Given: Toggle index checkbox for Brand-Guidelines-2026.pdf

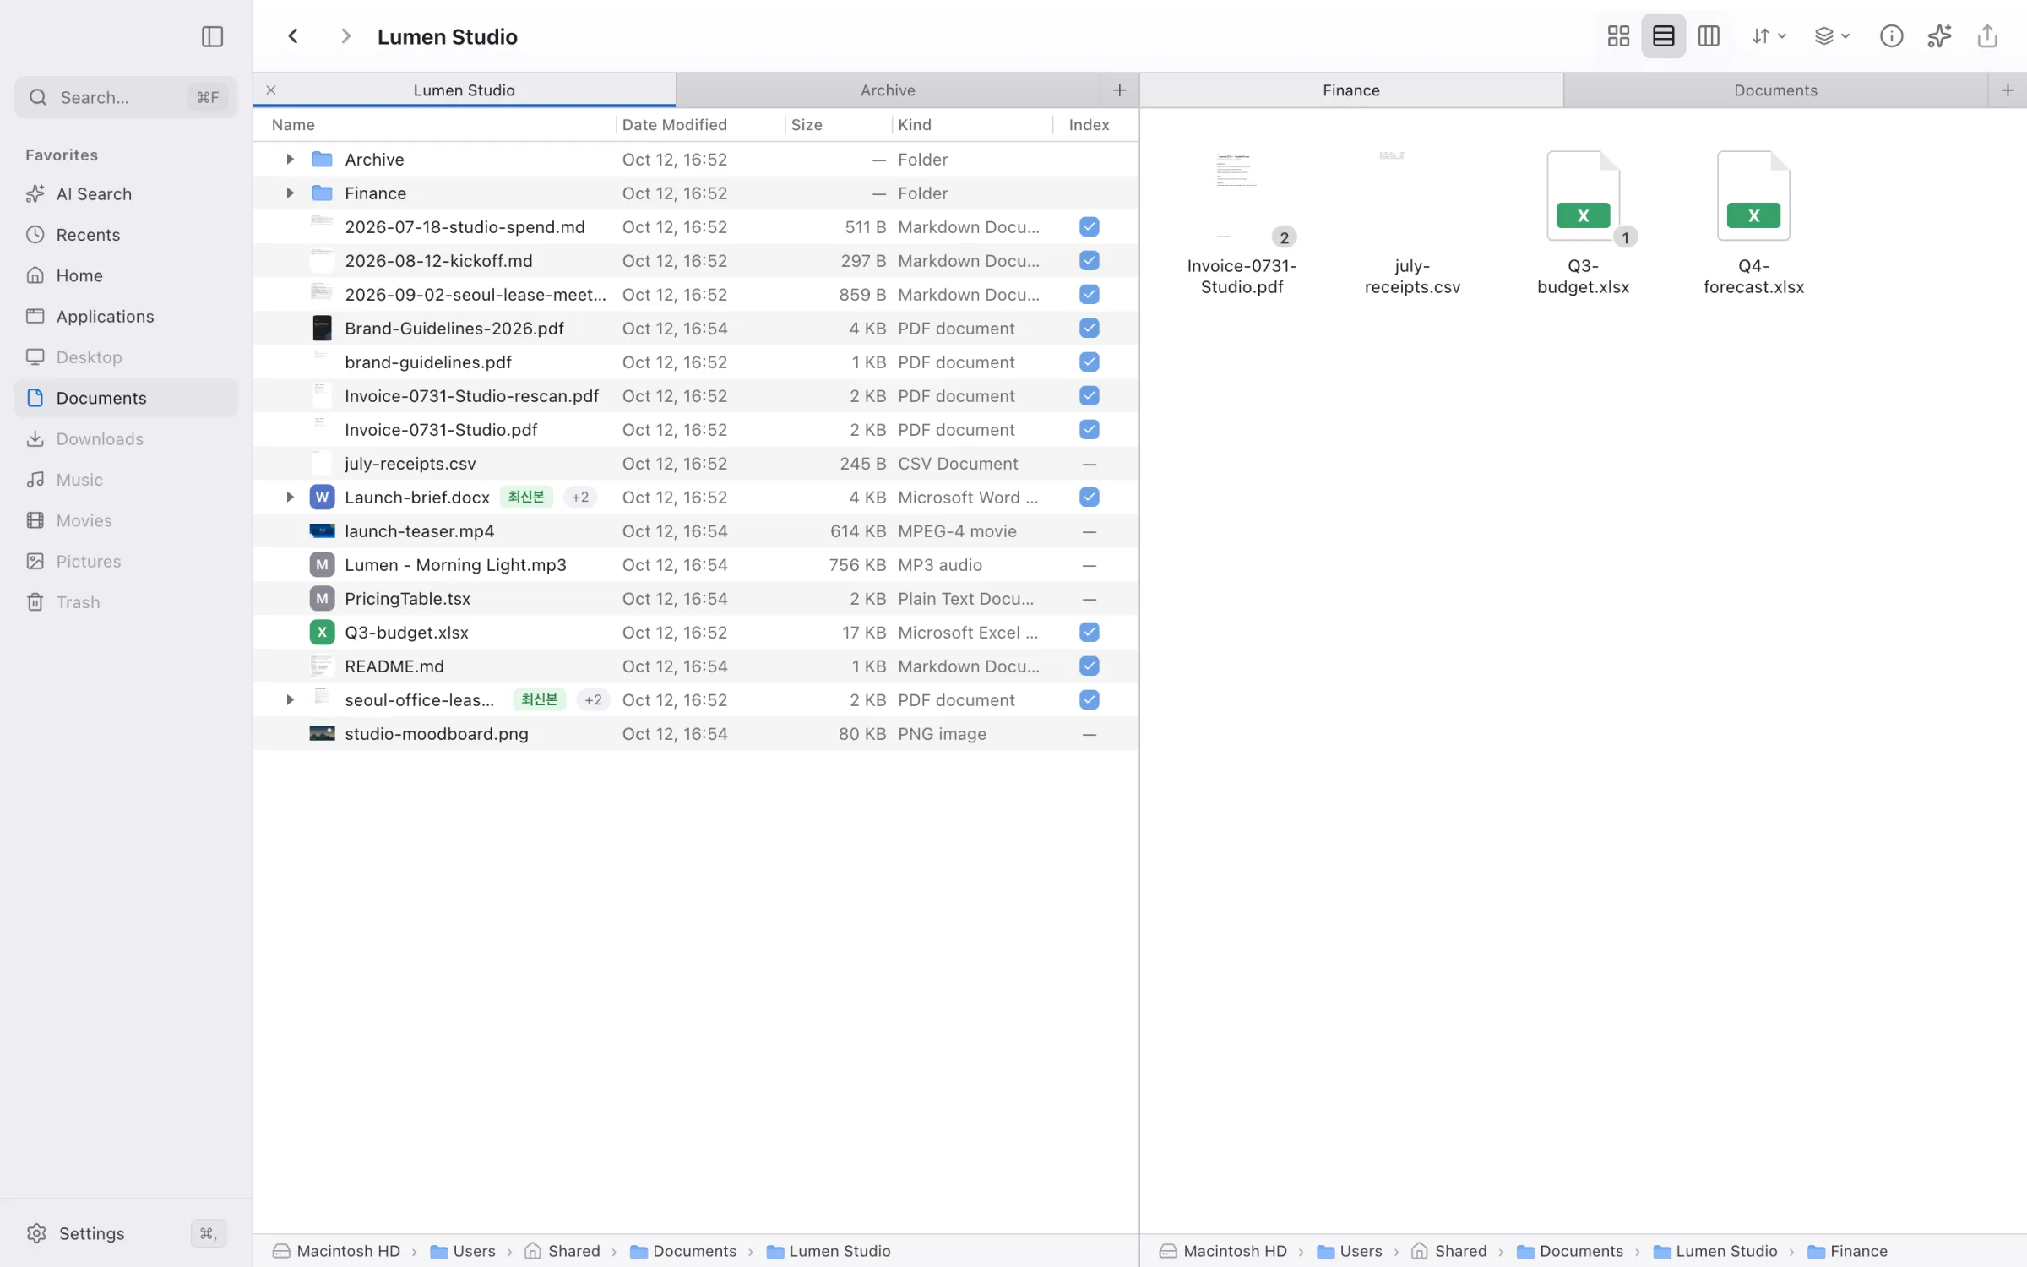Looking at the screenshot, I should 1089,328.
